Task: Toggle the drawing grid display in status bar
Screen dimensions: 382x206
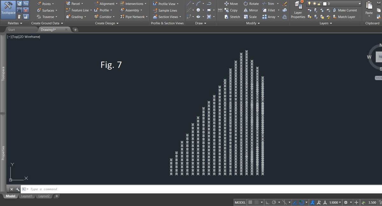Action: click(251, 202)
